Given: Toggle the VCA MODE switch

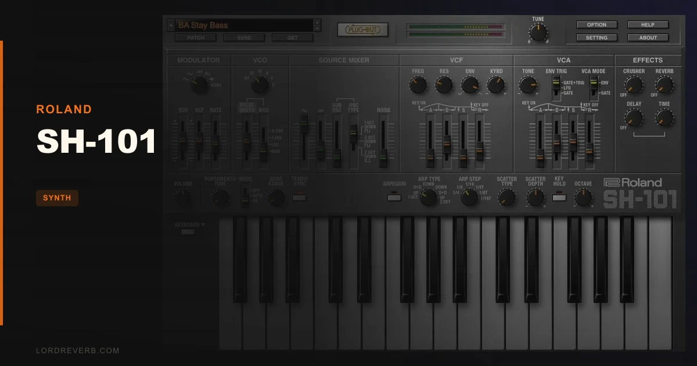Looking at the screenshot, I should coord(594,87).
